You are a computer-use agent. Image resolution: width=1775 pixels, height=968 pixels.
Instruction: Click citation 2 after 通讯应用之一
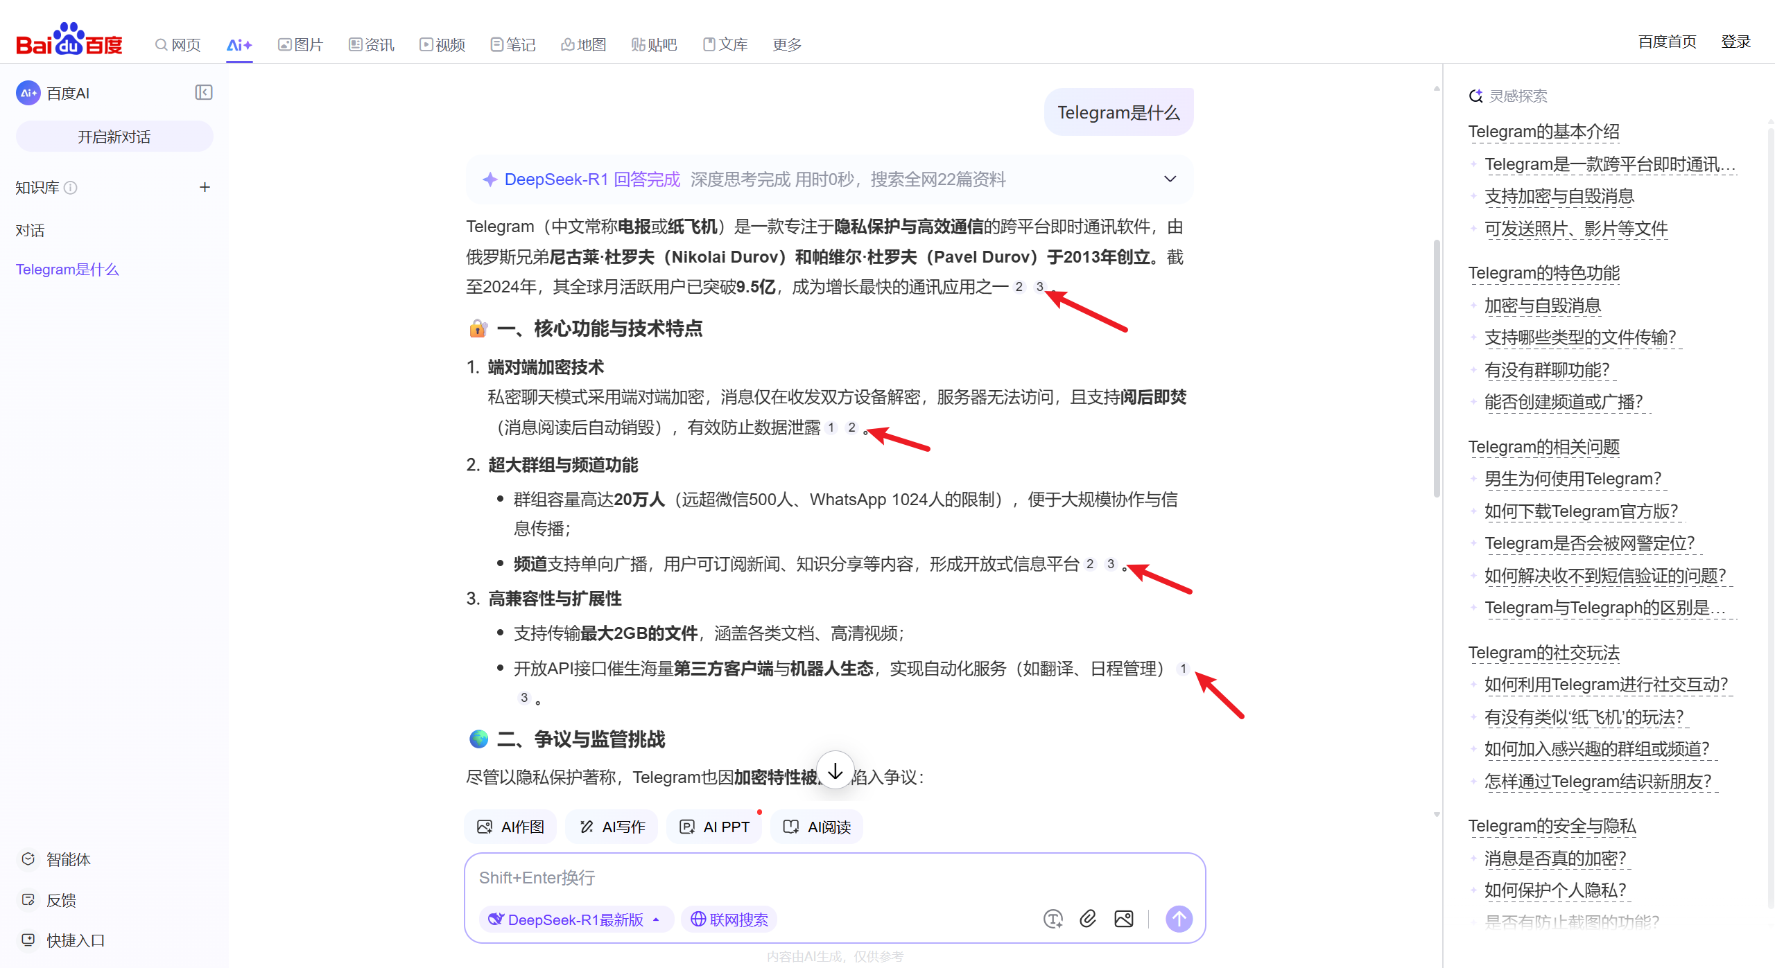[1019, 286]
